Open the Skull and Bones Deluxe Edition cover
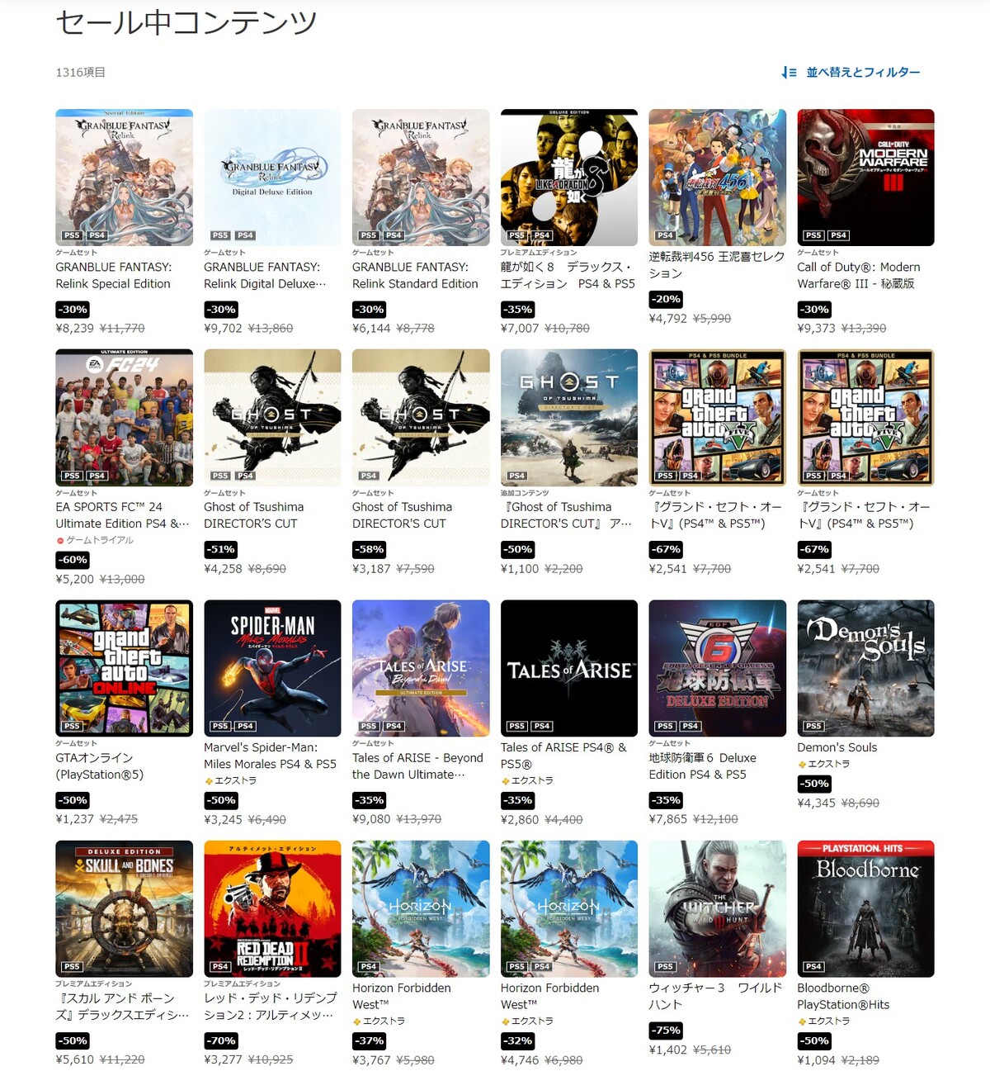The height and width of the screenshot is (1090, 990). tap(124, 909)
